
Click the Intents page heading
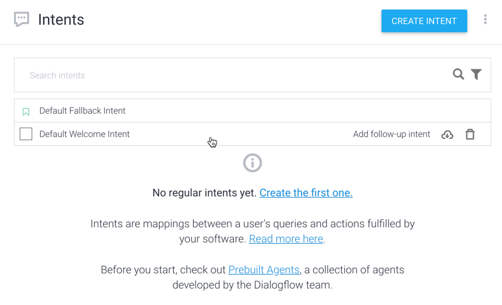pos(61,20)
